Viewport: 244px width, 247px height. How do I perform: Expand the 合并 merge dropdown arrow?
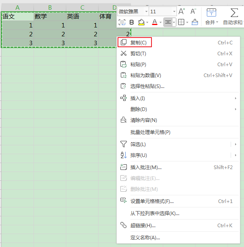pyautogui.click(x=217, y=22)
